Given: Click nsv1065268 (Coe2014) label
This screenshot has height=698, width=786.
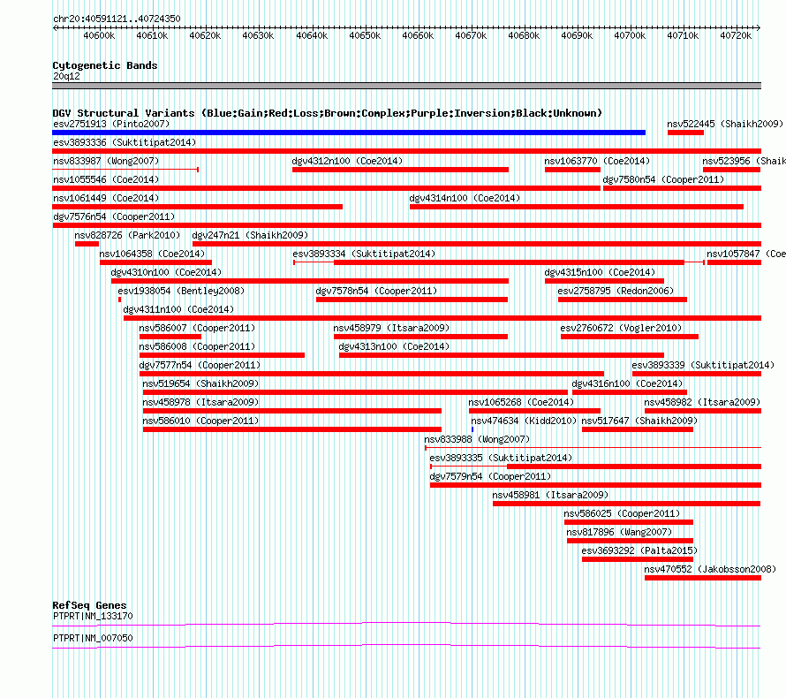Looking at the screenshot, I should tap(521, 402).
